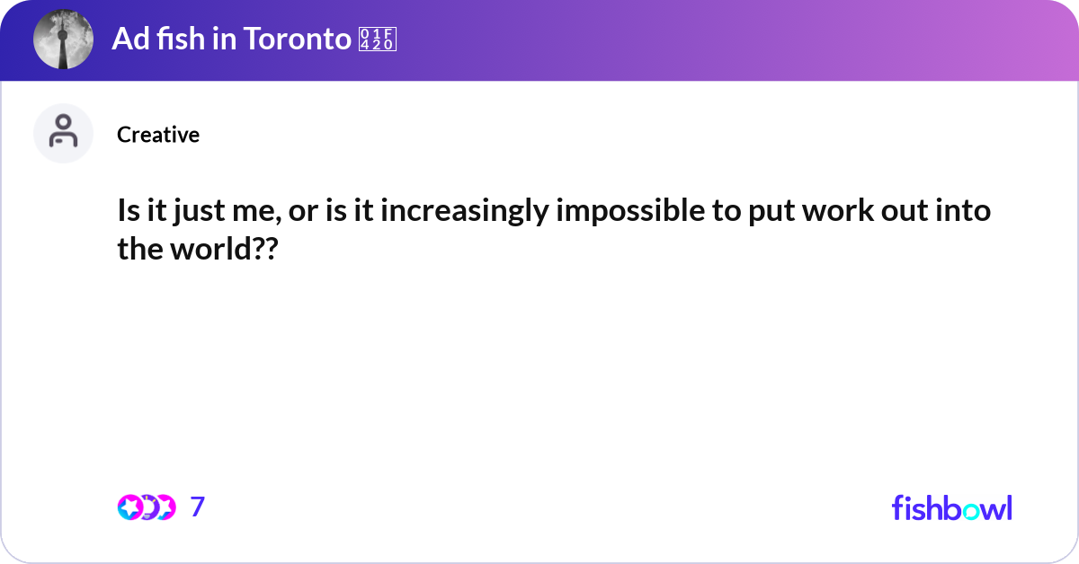Click the second line of the post question
1079x564 pixels.
(198, 249)
